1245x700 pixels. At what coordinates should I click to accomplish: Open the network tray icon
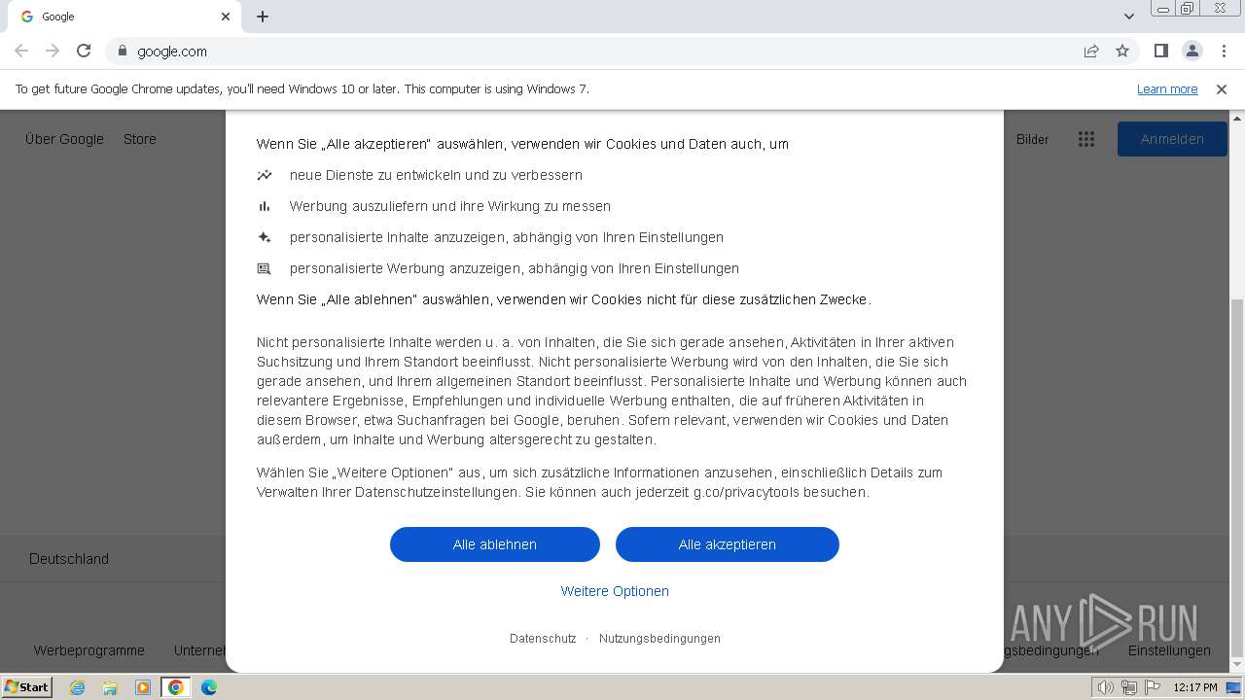pos(1129,687)
